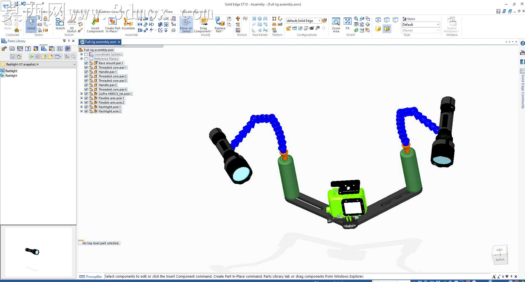This screenshot has height=282, width=525.
Task: Check the Coordinate Systems checkbox
Action: (x=86, y=54)
